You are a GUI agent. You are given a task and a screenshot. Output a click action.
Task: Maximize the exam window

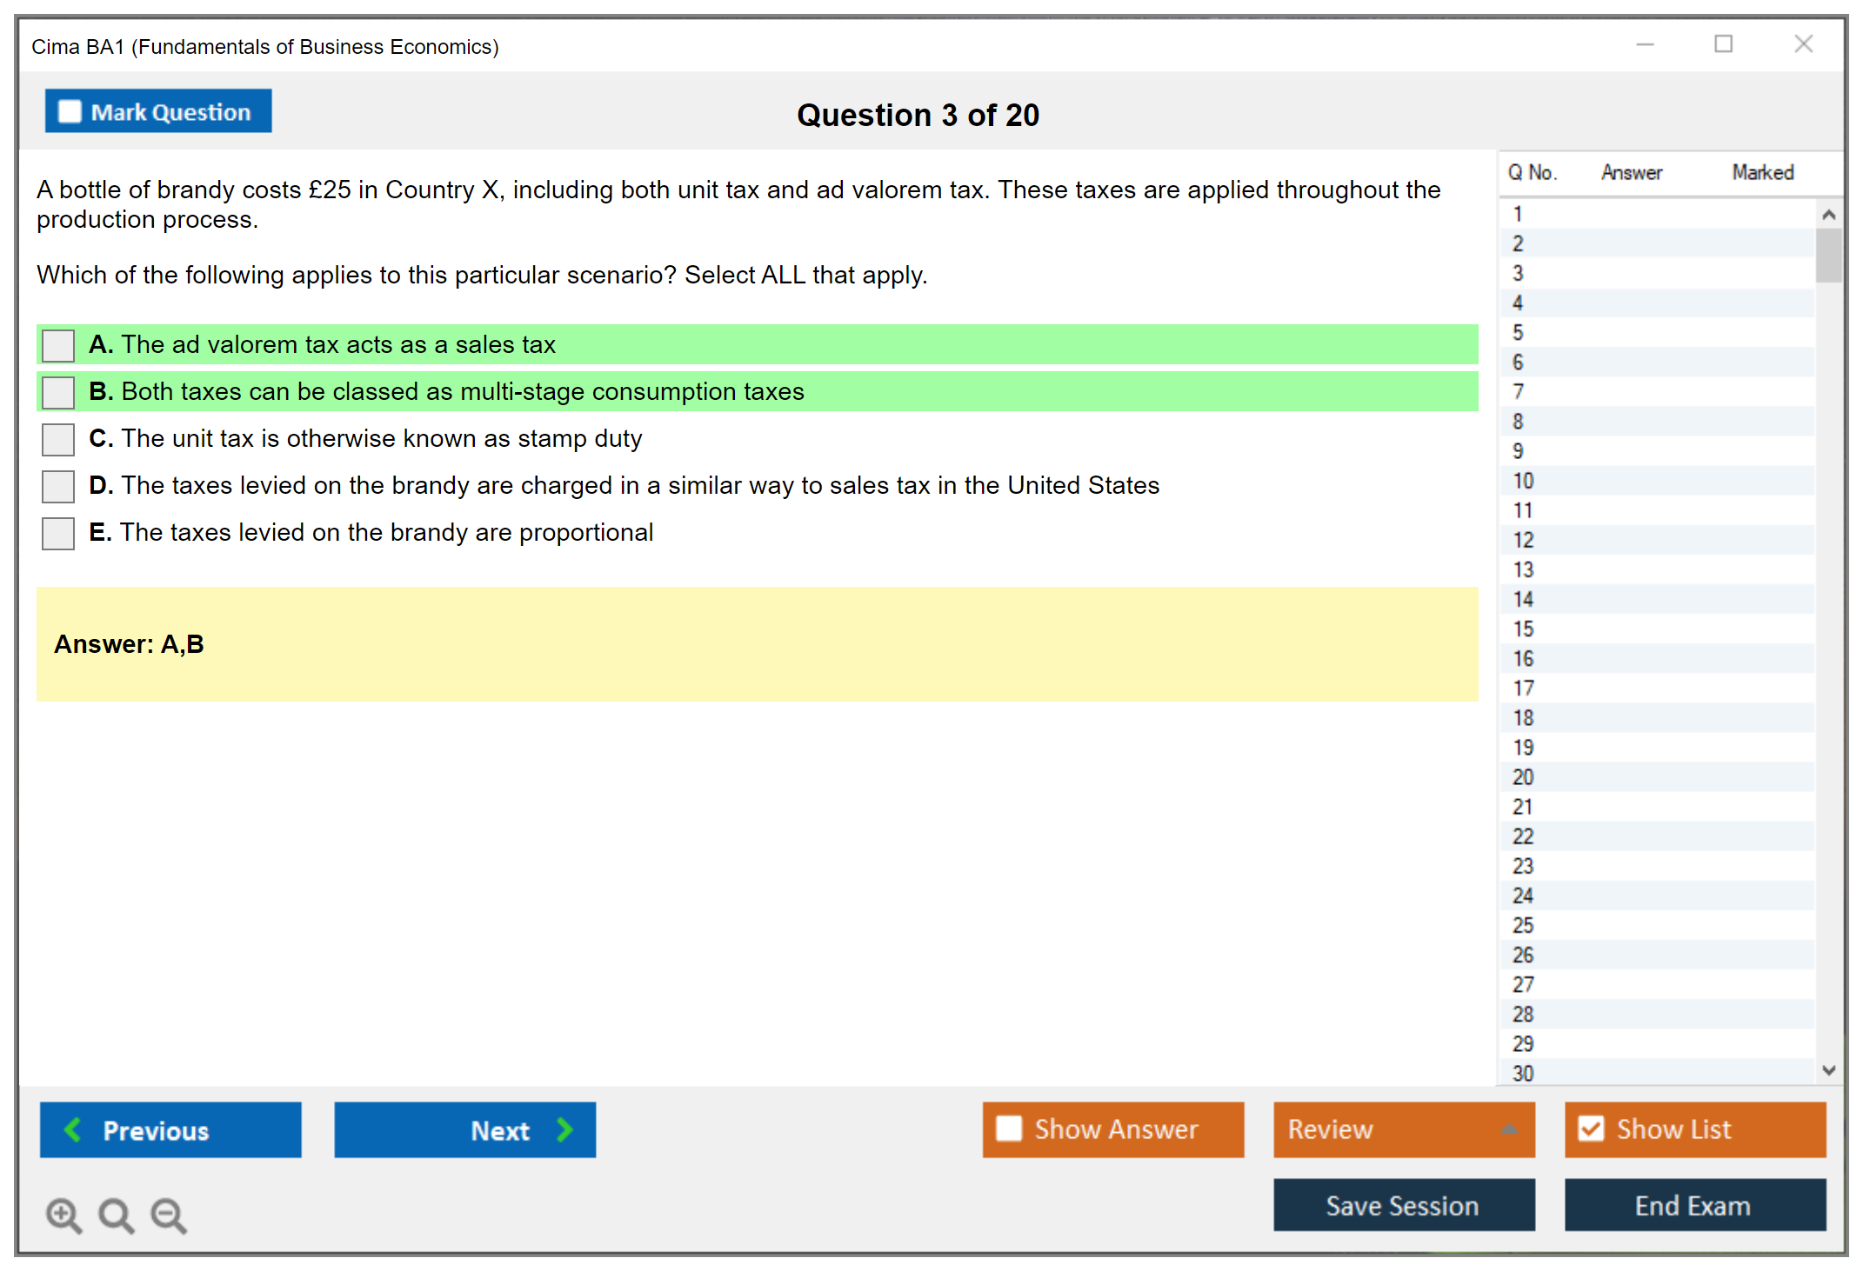click(x=1723, y=44)
